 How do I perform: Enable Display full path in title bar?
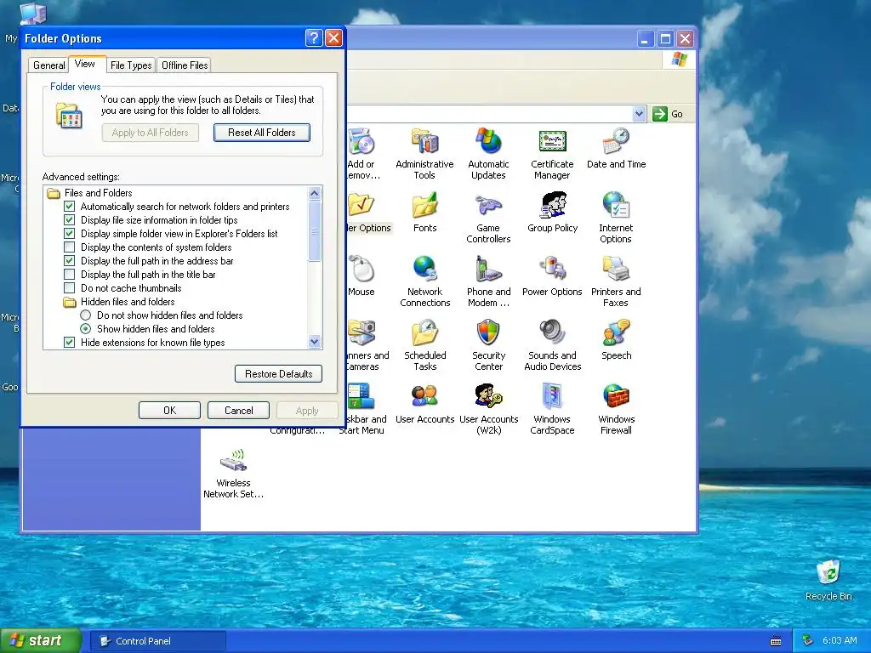pyautogui.click(x=70, y=275)
